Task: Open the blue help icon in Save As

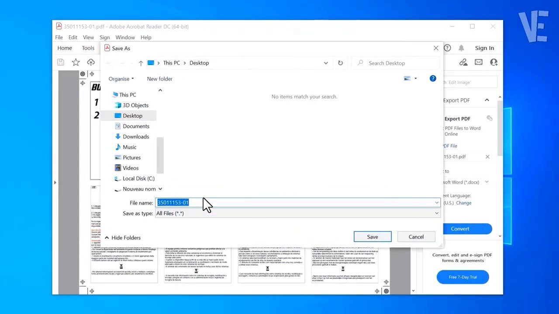Action: pyautogui.click(x=433, y=78)
